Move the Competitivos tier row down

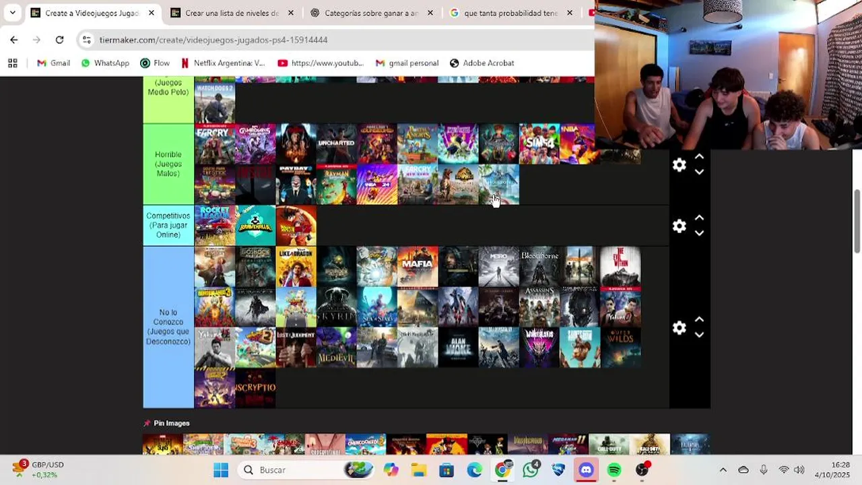click(x=699, y=234)
